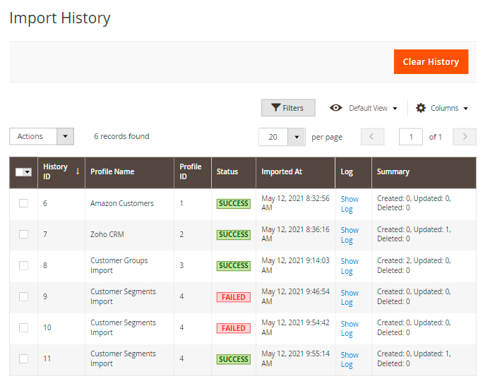
Task: Open the Default View eye menu
Action: coord(363,108)
